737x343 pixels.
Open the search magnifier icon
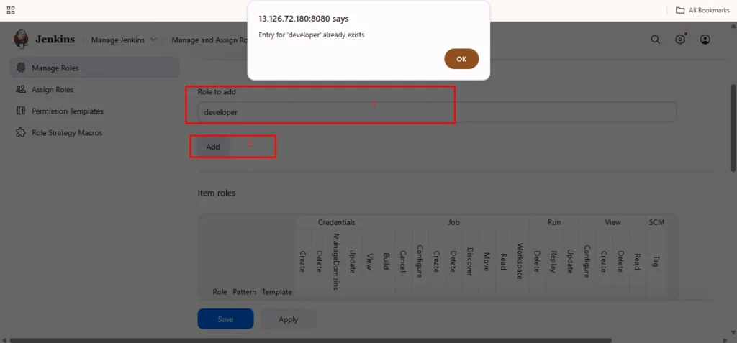click(x=655, y=40)
